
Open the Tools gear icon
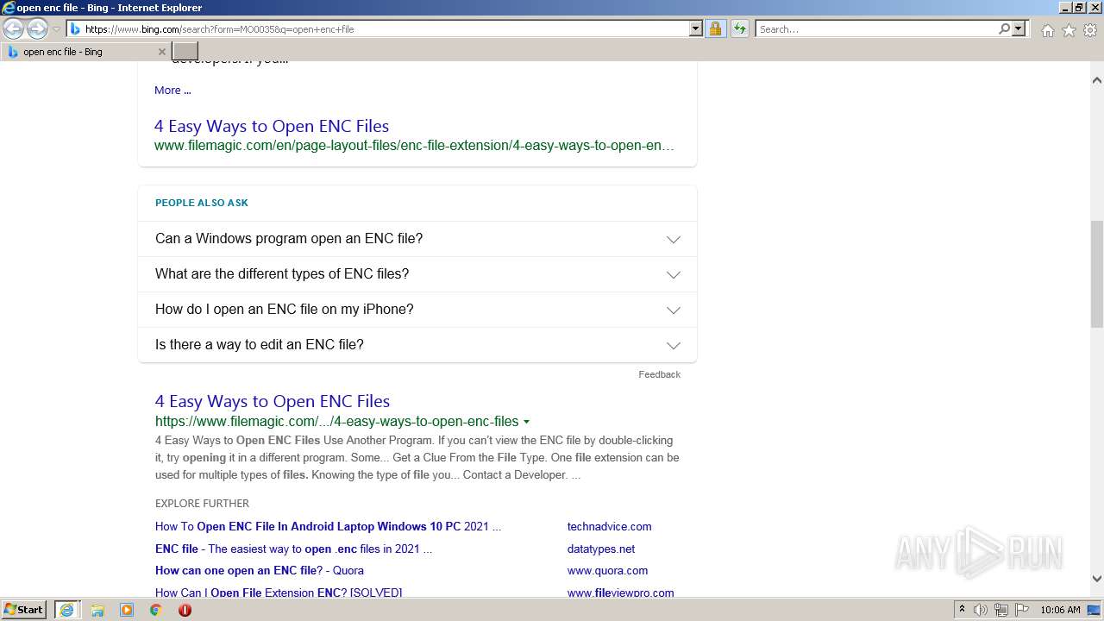[1090, 30]
